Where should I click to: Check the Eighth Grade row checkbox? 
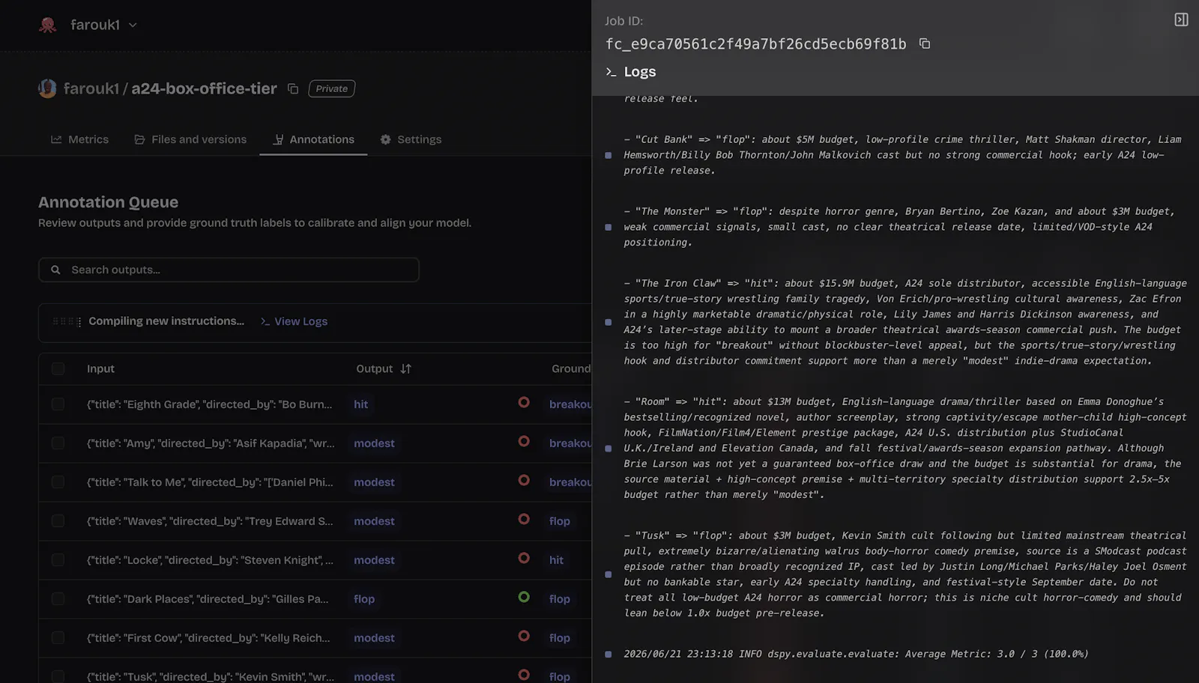(x=58, y=404)
